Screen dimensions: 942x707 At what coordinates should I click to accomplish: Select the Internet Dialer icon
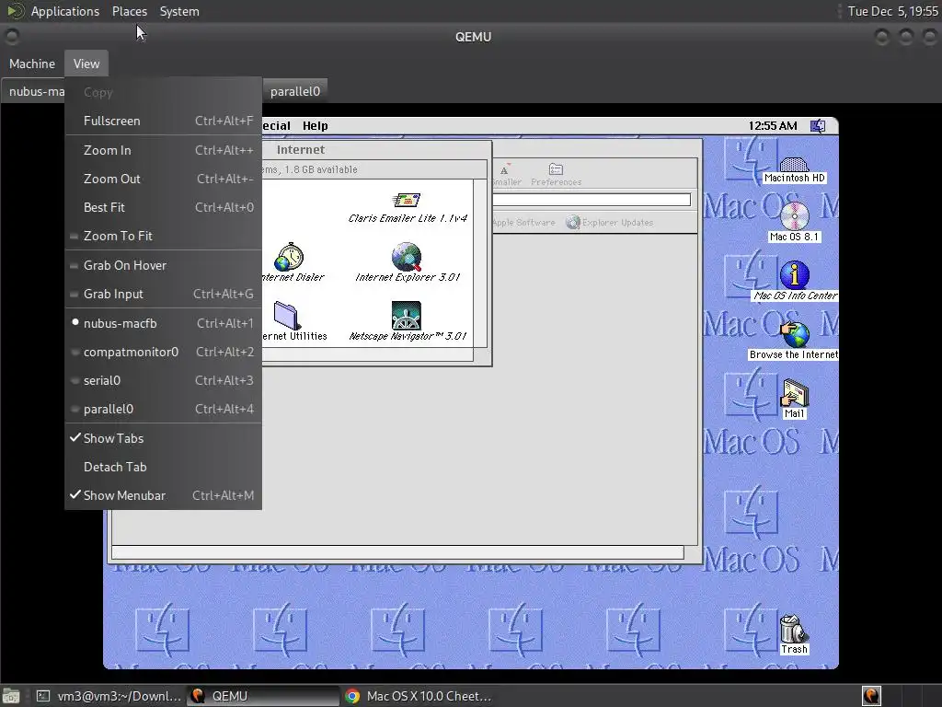click(x=289, y=257)
